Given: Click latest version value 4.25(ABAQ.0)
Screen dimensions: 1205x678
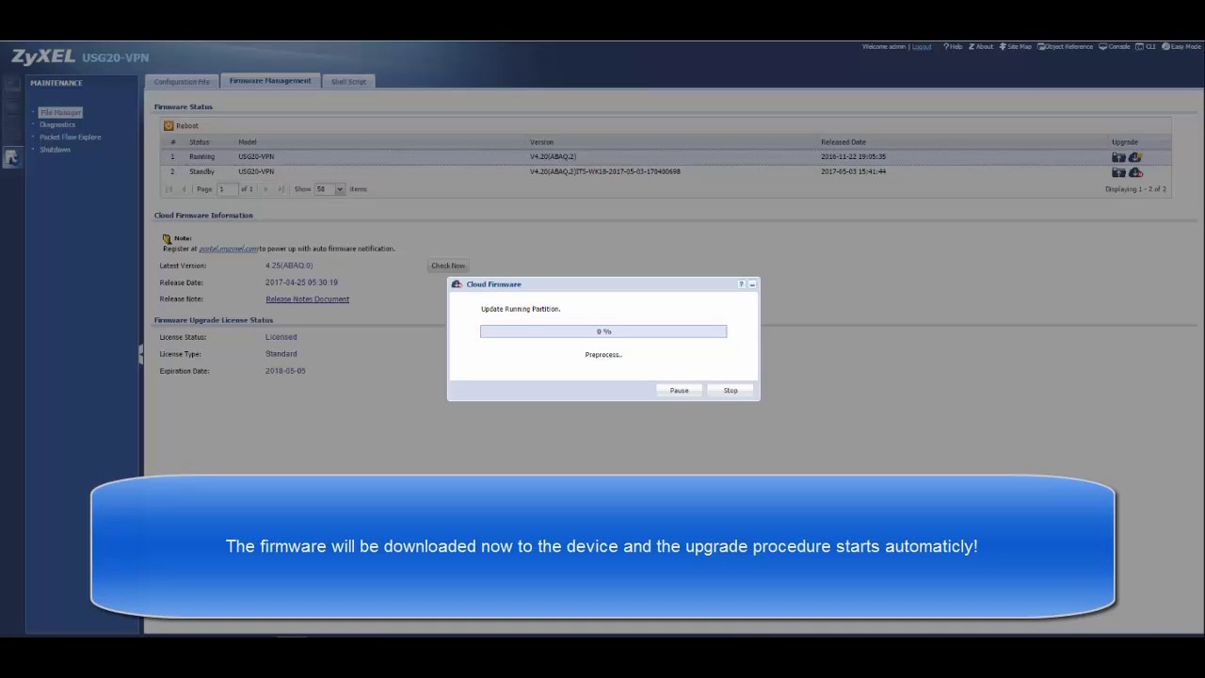Looking at the screenshot, I should point(289,266).
